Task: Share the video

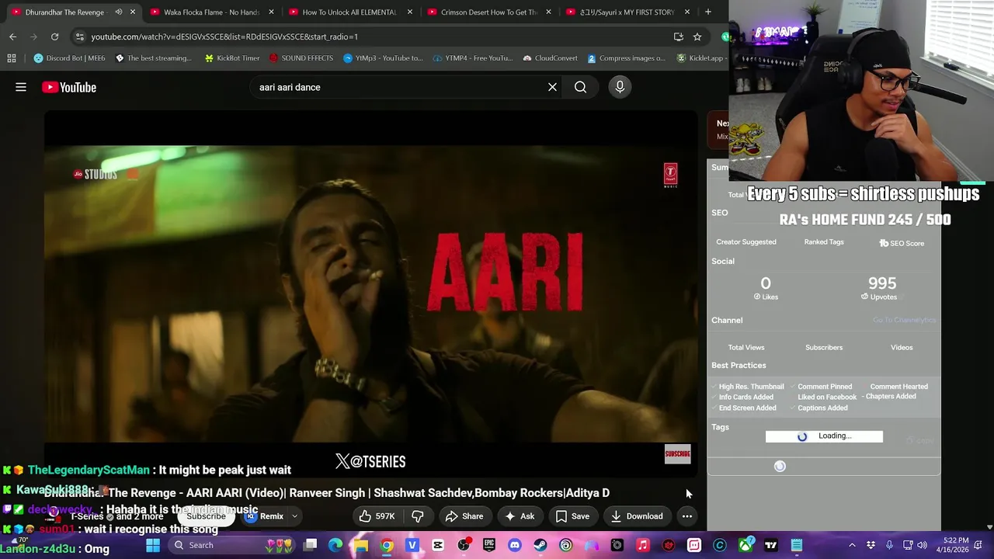Action: pos(464,516)
